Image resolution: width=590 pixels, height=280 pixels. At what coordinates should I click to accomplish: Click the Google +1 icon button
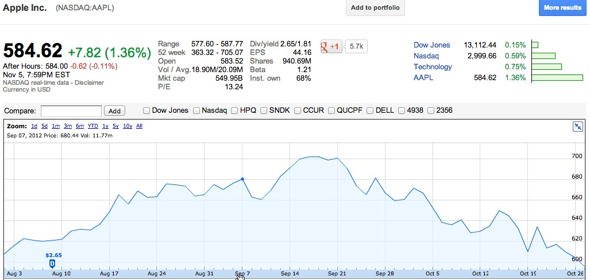click(331, 46)
